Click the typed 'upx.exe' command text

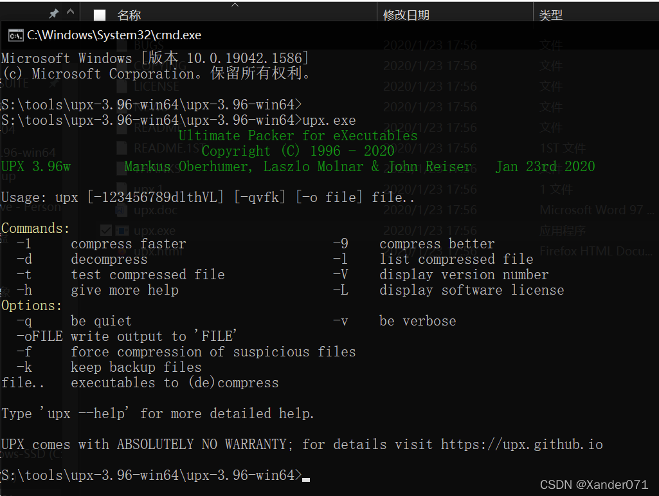(329, 120)
